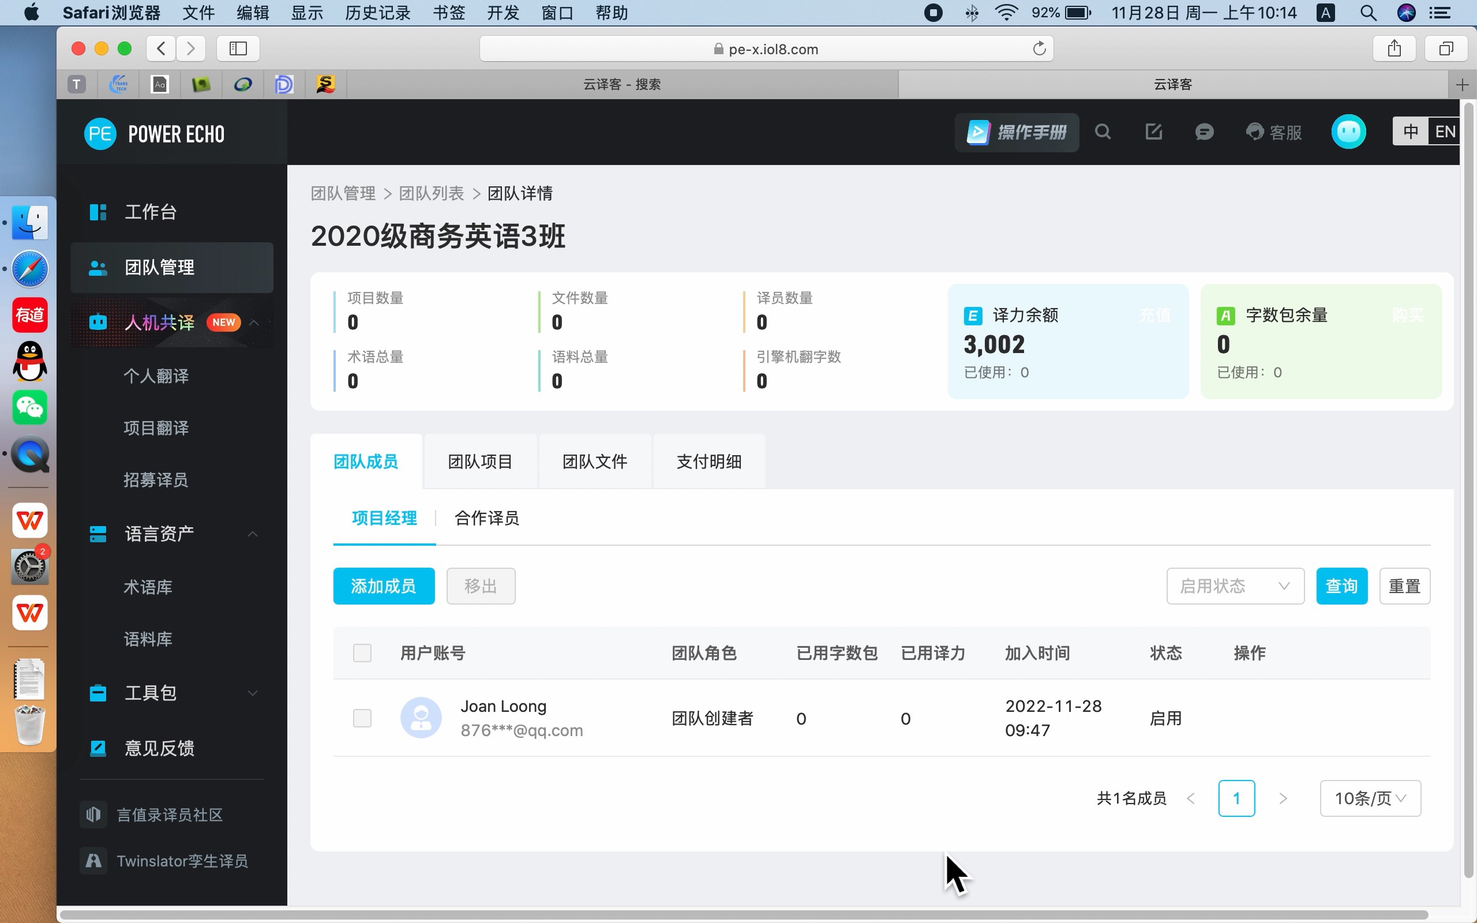Switch language using CN/EN icon

[1426, 131]
